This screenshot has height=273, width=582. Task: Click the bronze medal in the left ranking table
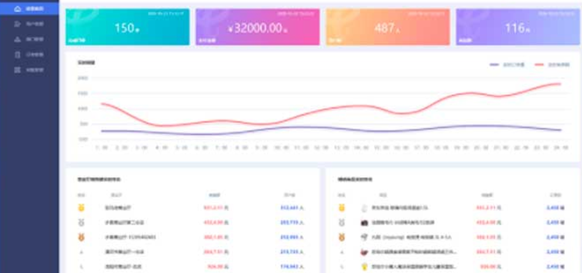(x=81, y=238)
